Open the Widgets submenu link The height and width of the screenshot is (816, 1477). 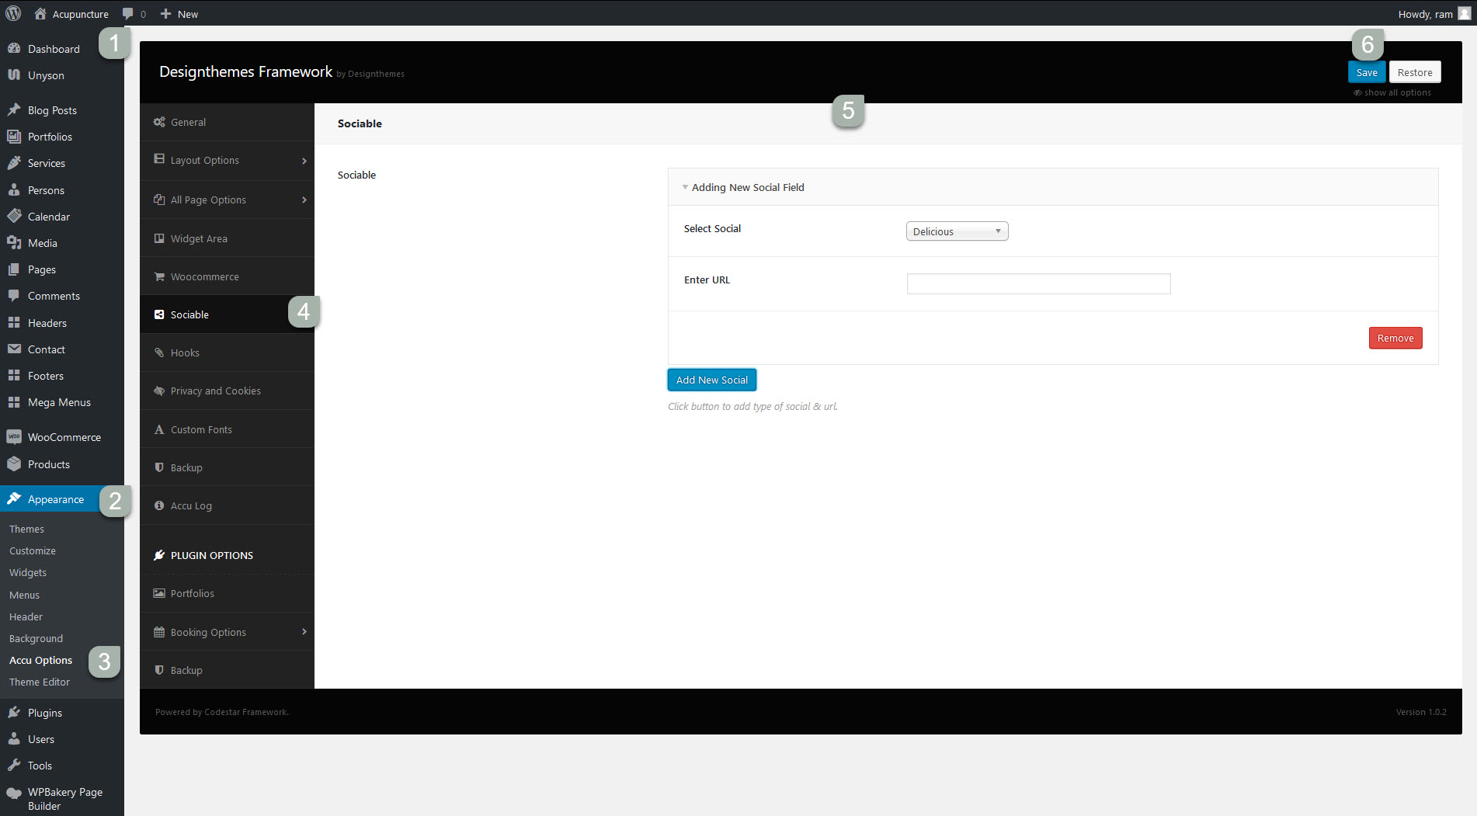[x=28, y=572]
